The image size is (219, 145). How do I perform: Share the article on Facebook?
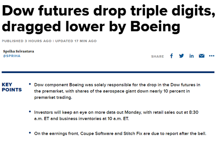pyautogui.click(x=171, y=56)
